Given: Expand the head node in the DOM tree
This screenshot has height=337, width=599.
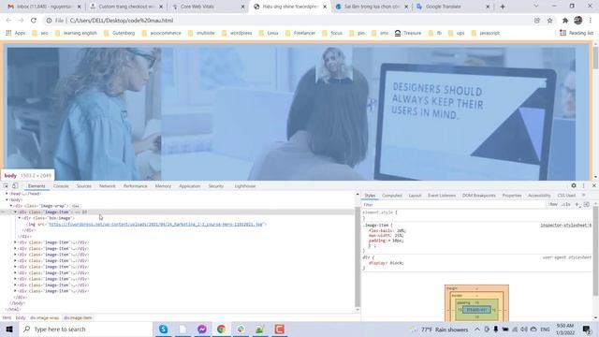Looking at the screenshot, I should point(7,194).
